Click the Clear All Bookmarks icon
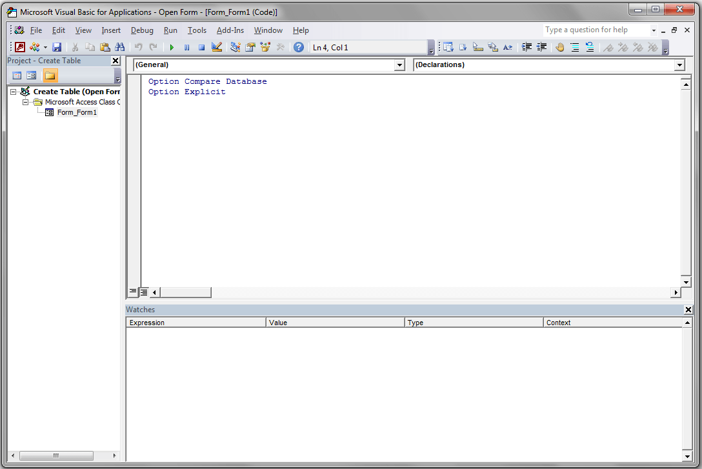 [x=653, y=47]
